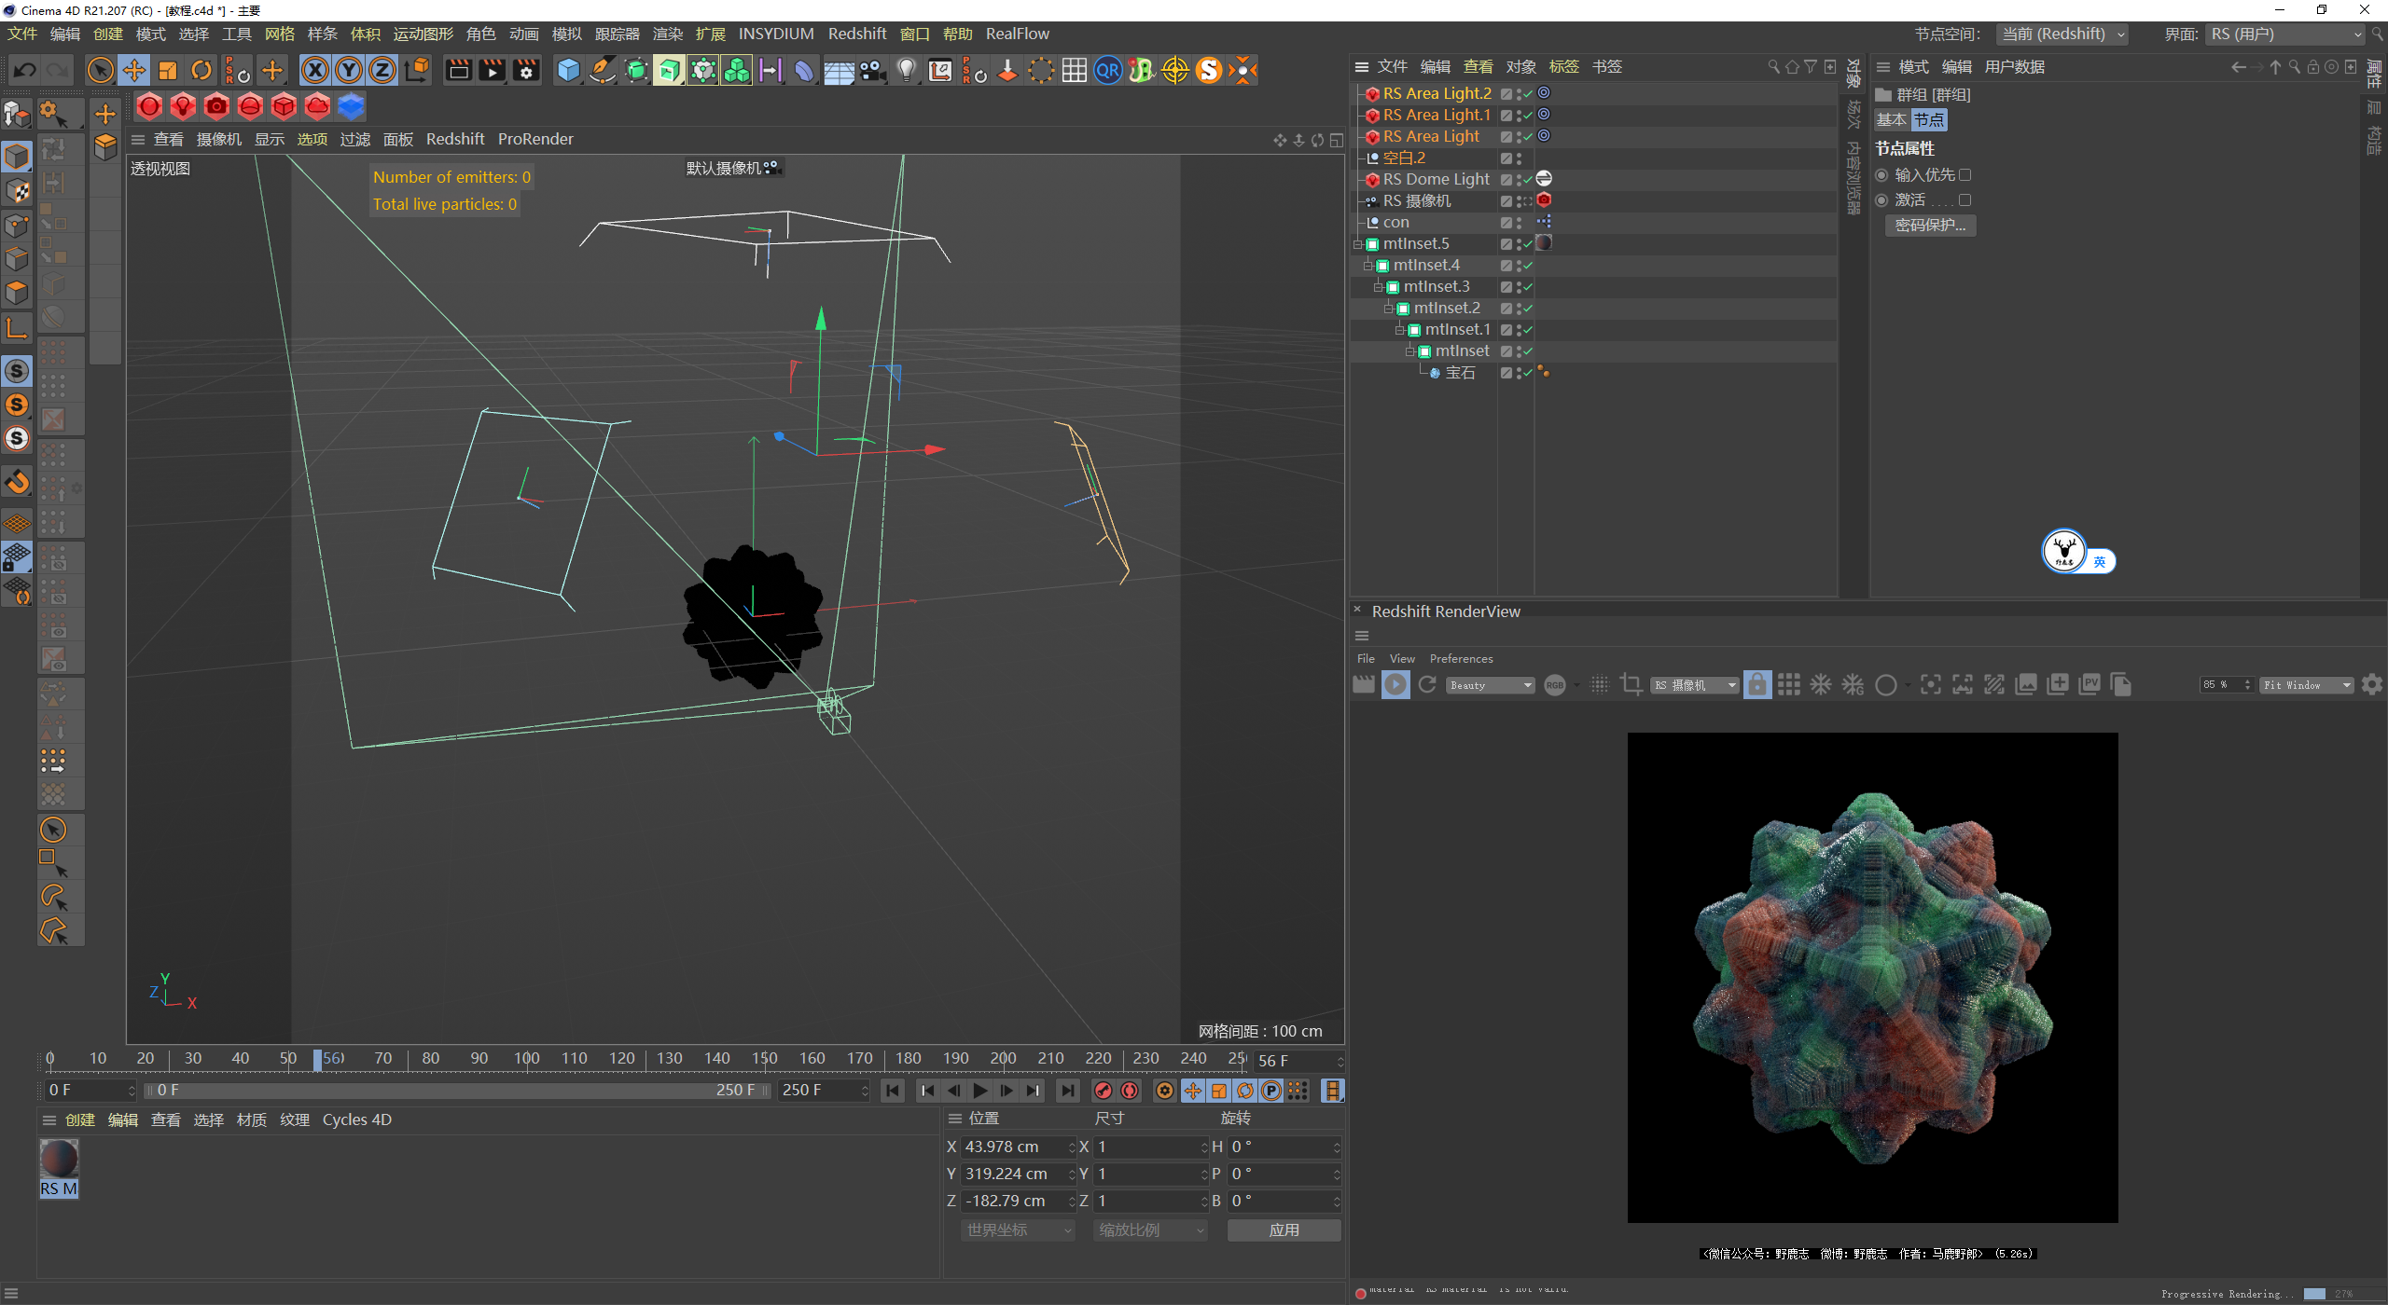Click the 应用 apply button
Image resolution: width=2388 pixels, height=1305 pixels.
tap(1284, 1230)
